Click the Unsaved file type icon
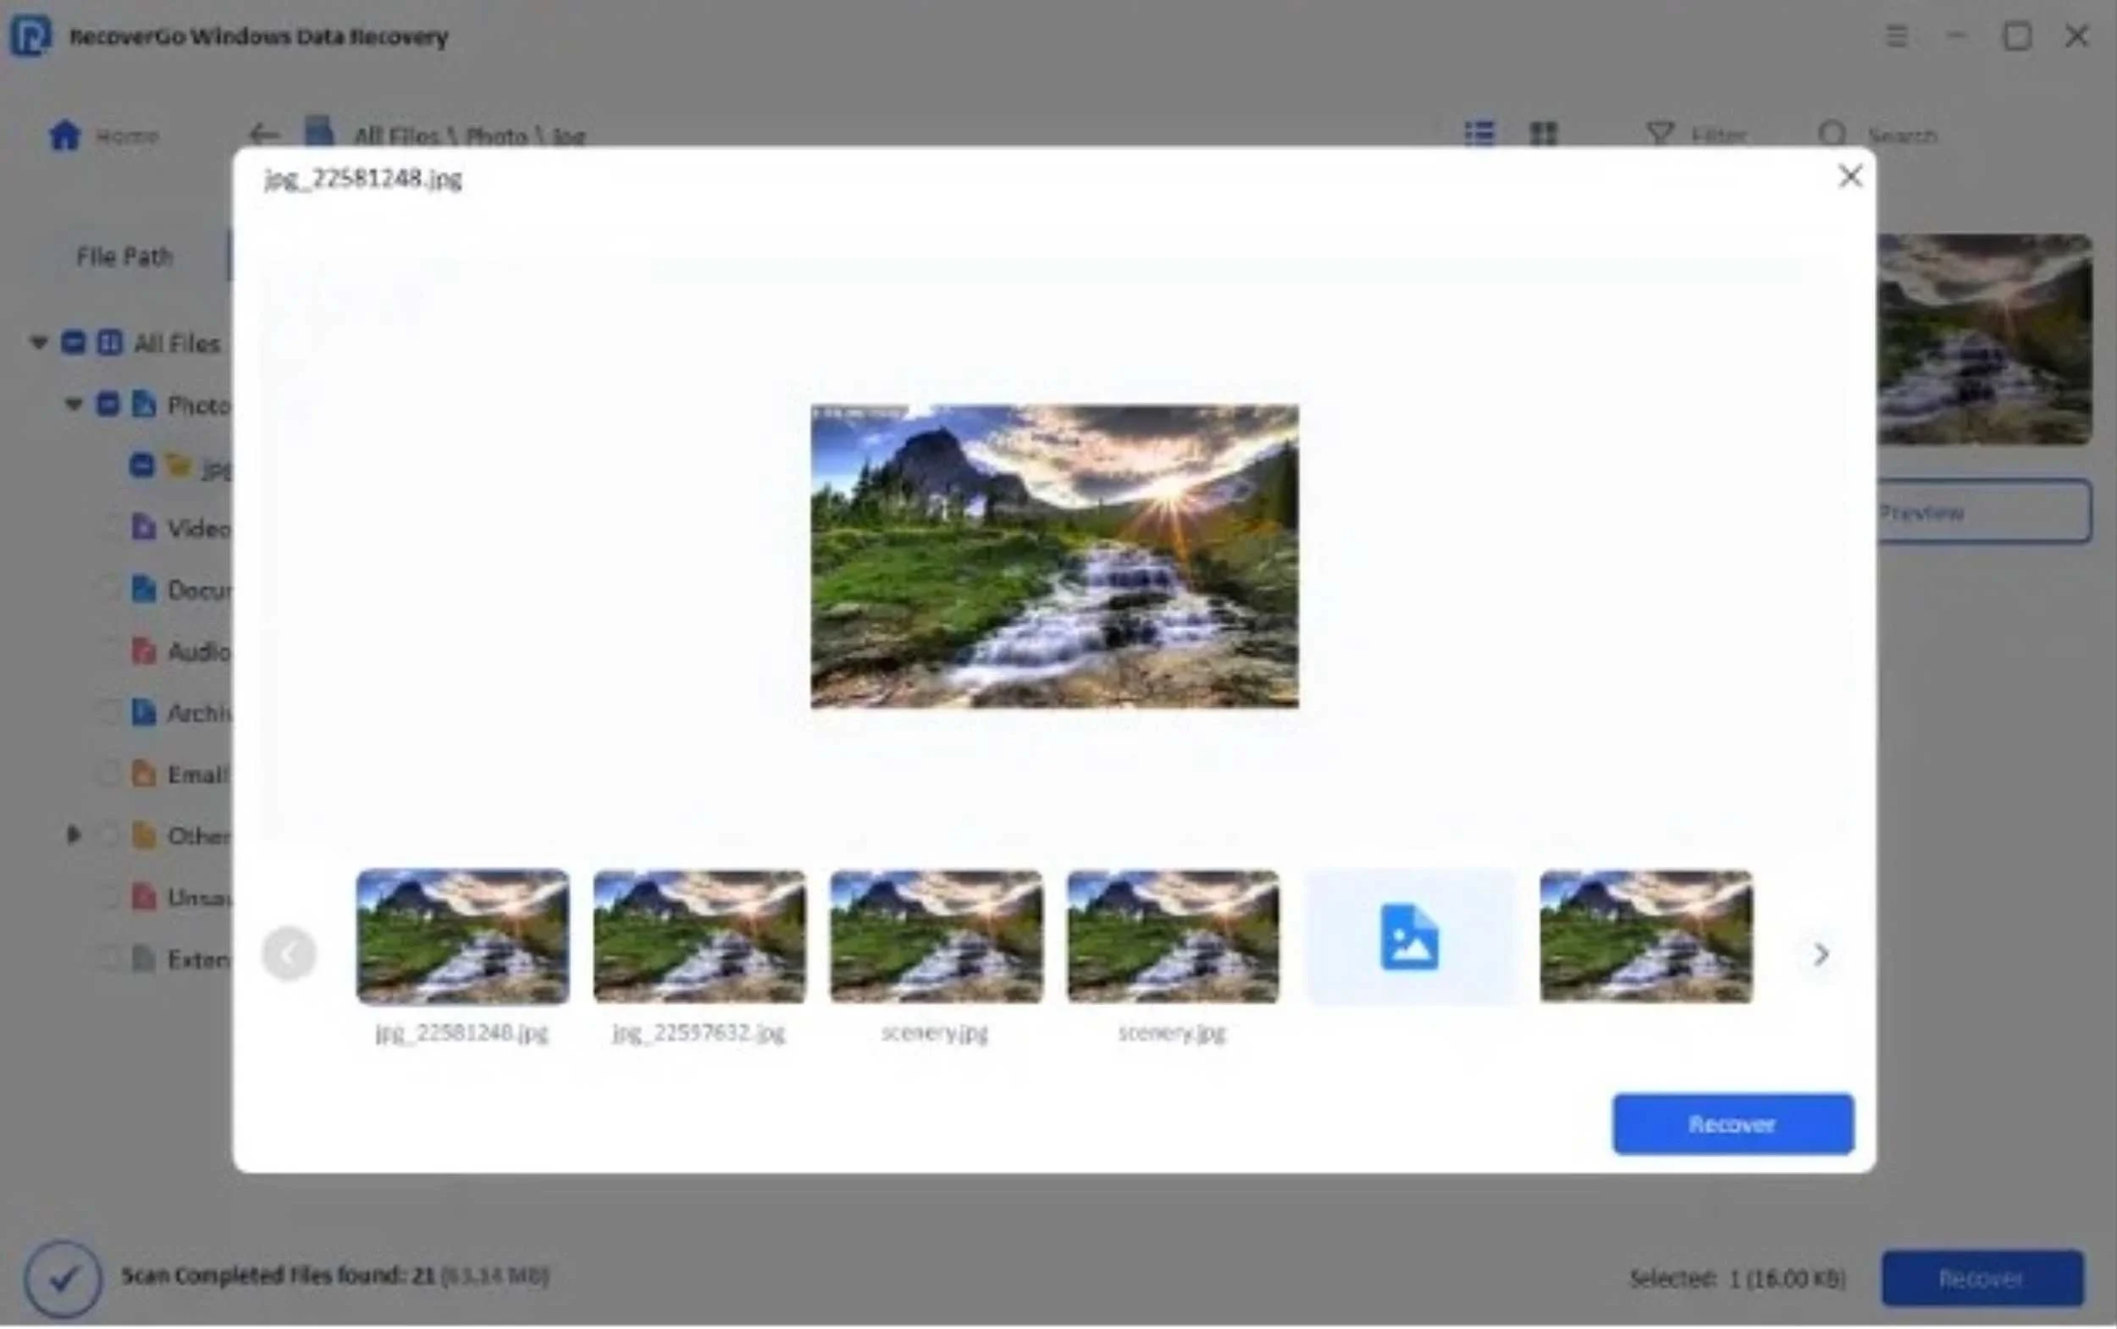This screenshot has width=2117, height=1329. tap(143, 896)
